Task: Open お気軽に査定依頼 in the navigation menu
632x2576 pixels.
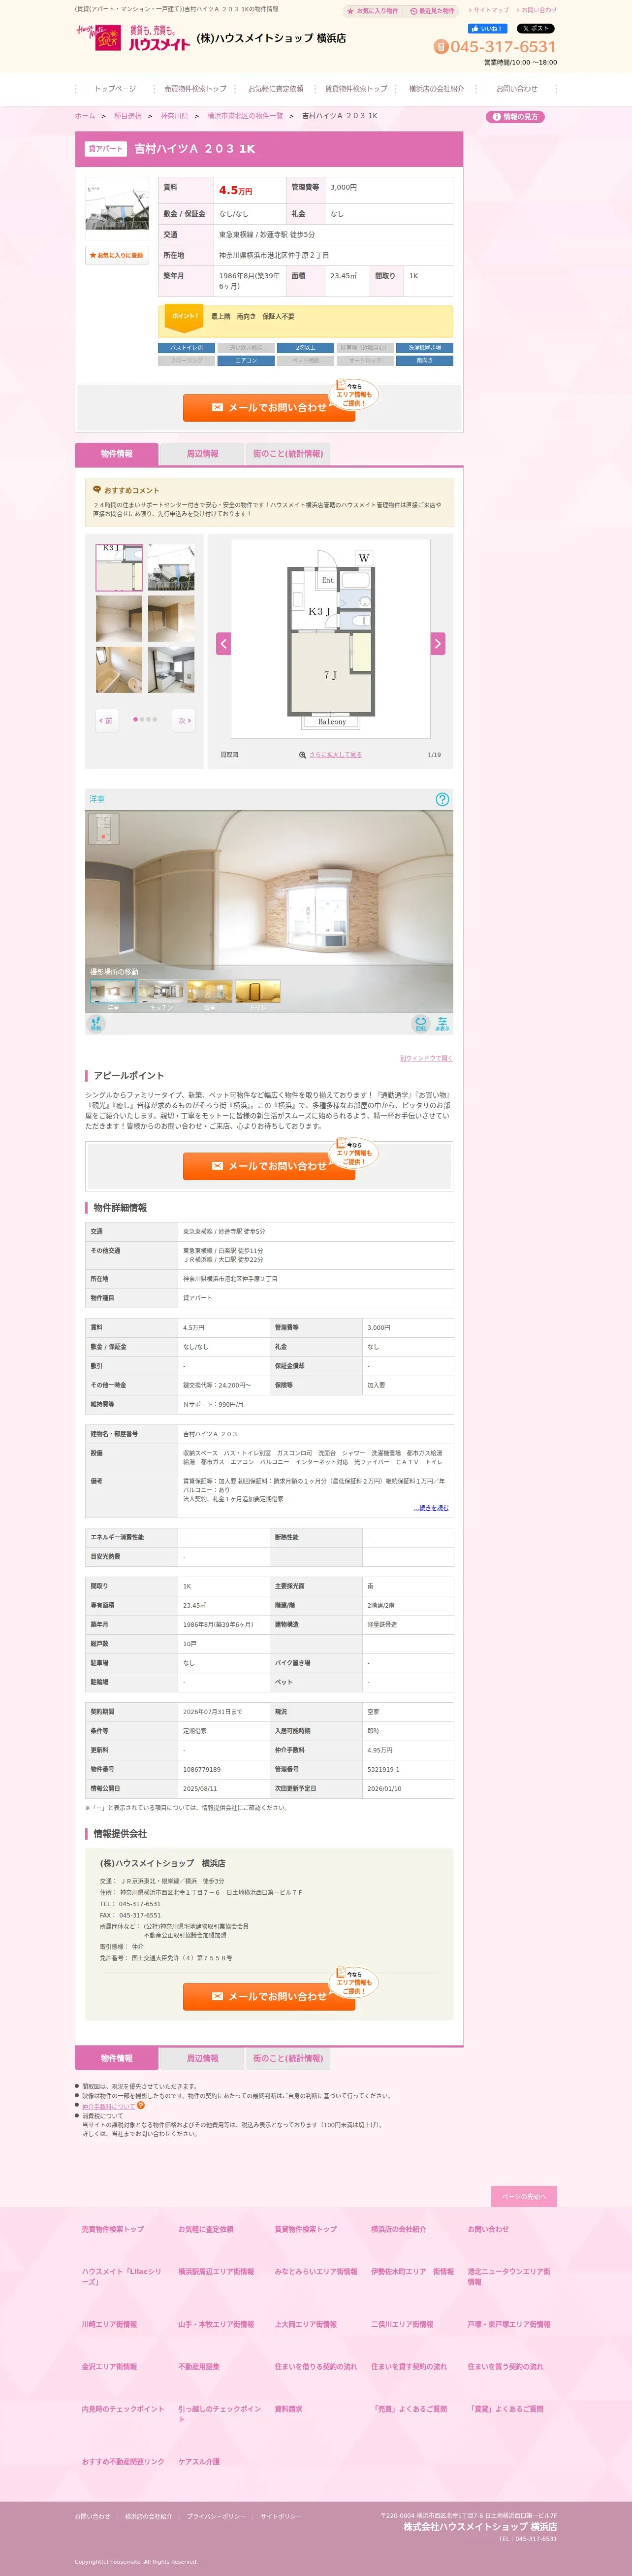Action: click(275, 89)
